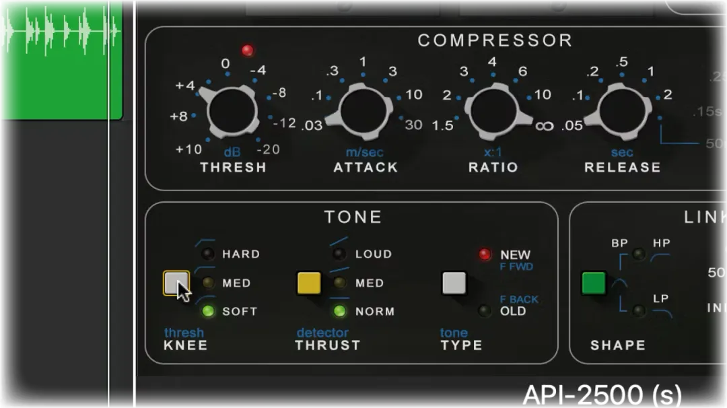The image size is (727, 408).
Task: Click the Threshold knob
Action: [232, 112]
